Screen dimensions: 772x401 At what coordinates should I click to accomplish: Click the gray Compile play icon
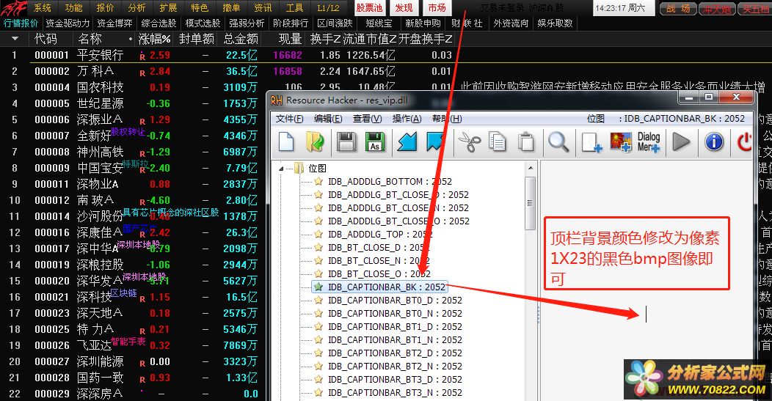(x=681, y=142)
